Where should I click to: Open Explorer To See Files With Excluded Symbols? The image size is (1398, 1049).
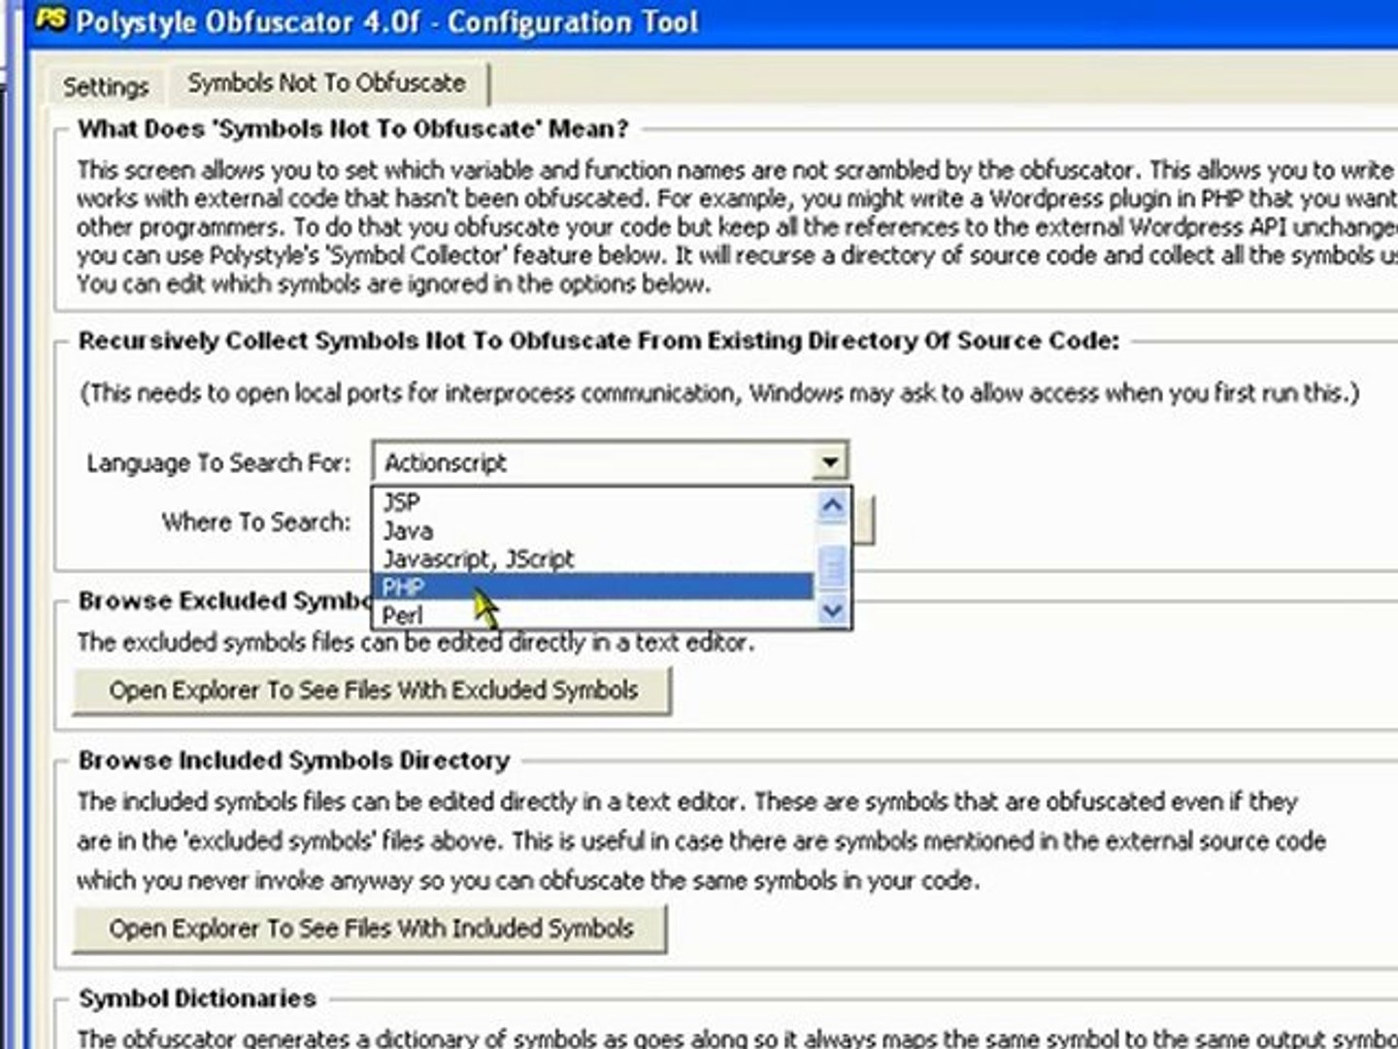pos(373,690)
